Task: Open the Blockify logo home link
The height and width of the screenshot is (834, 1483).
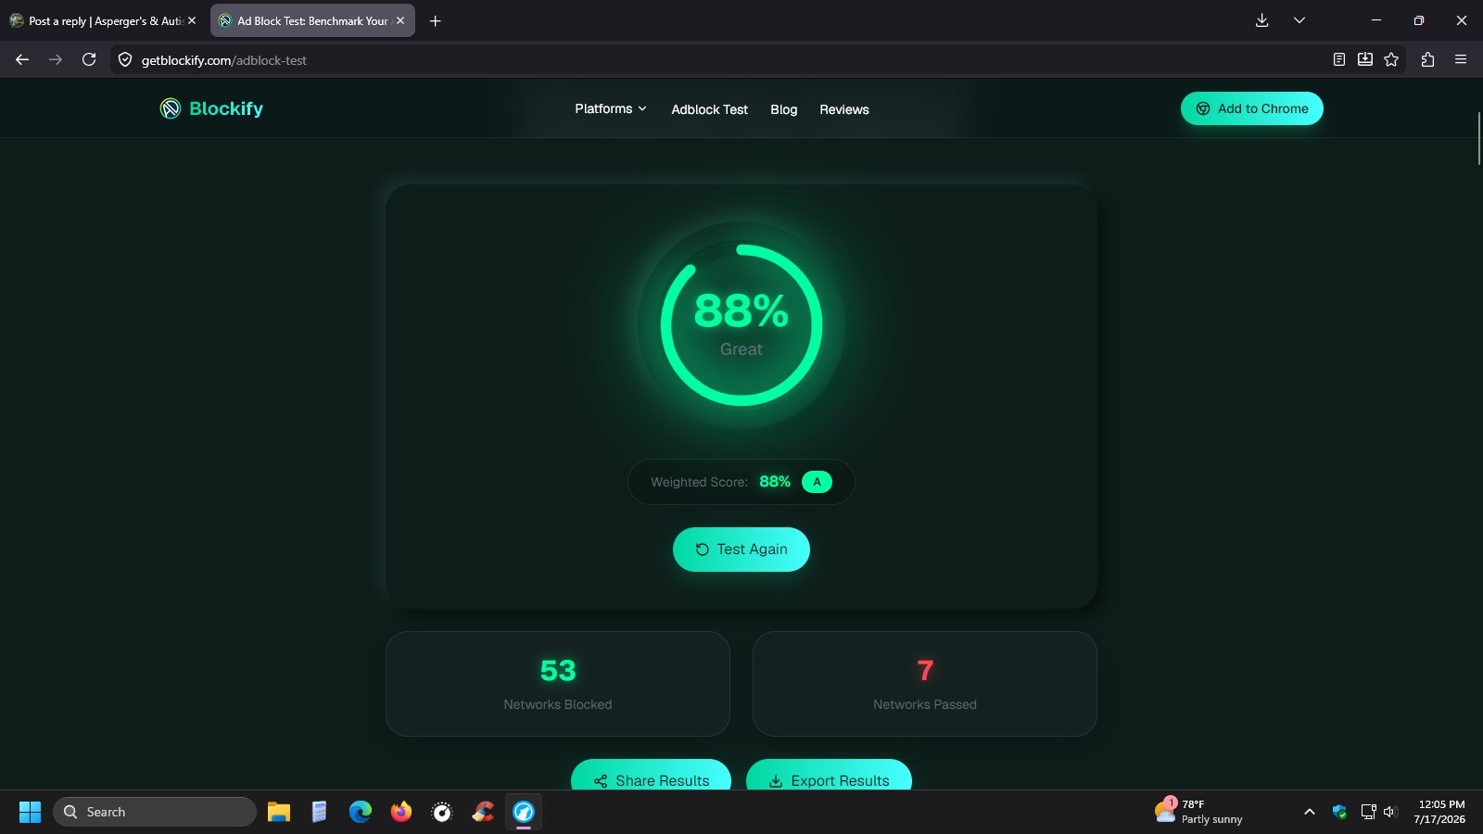Action: [211, 108]
